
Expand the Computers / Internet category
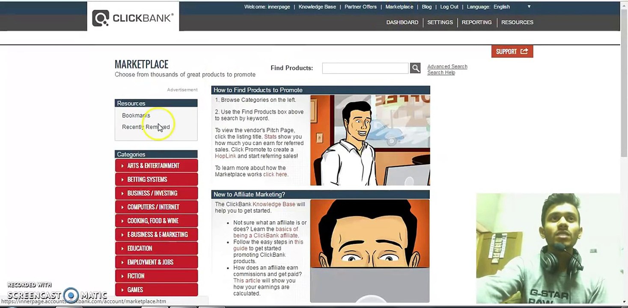(156, 207)
